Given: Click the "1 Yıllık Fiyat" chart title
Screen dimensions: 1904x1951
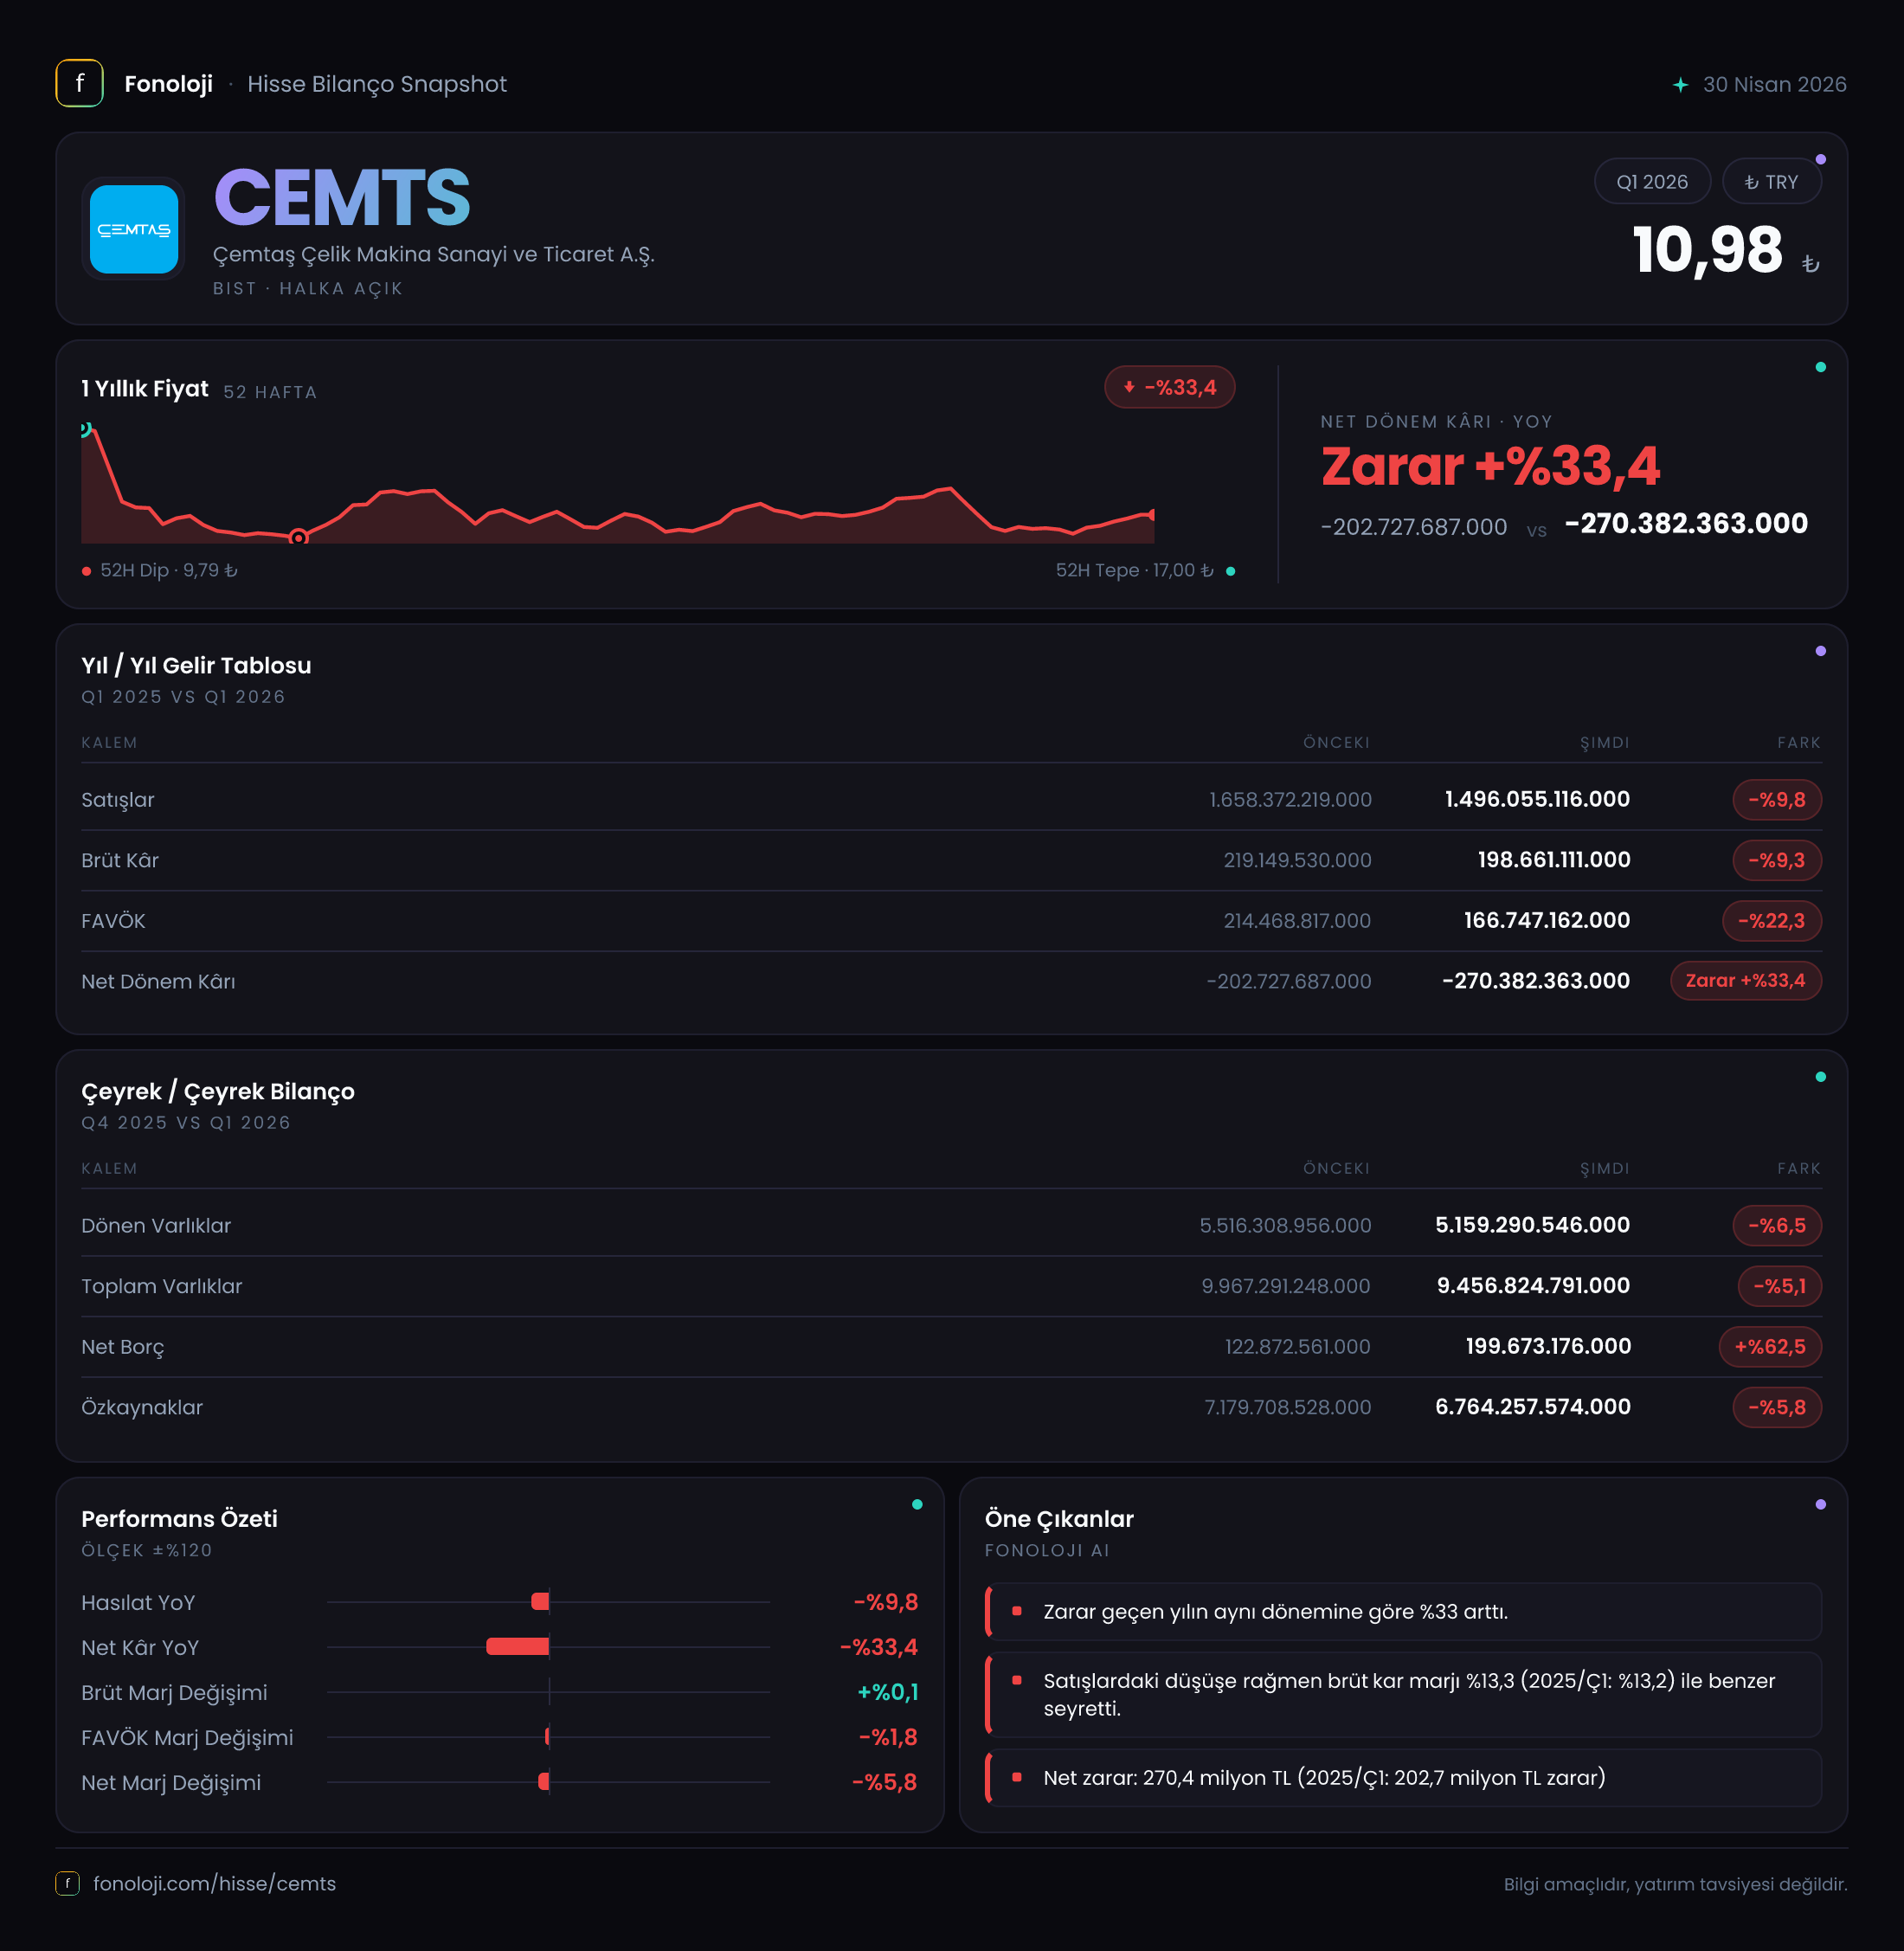Looking at the screenshot, I should coord(145,389).
